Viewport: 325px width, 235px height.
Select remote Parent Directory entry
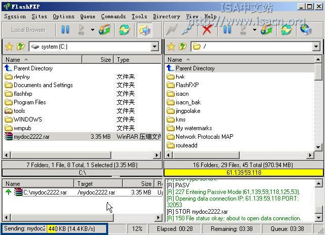pos(240,68)
